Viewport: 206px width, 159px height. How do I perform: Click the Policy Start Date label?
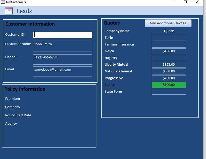tap(18, 115)
